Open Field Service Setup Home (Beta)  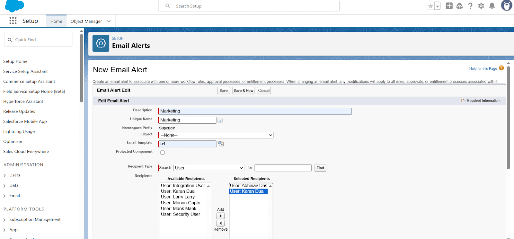pos(34,92)
